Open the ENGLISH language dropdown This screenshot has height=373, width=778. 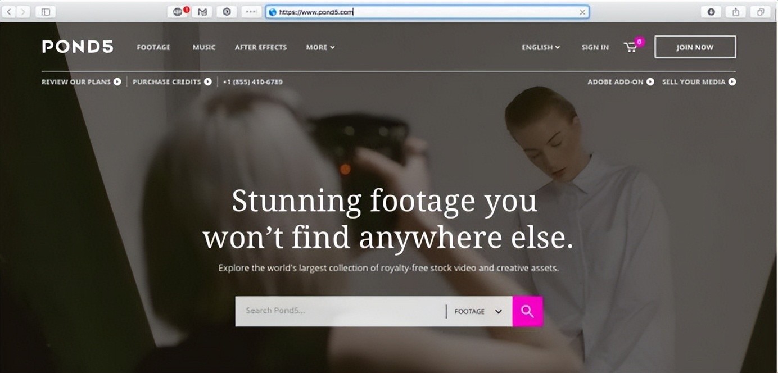[x=540, y=47]
